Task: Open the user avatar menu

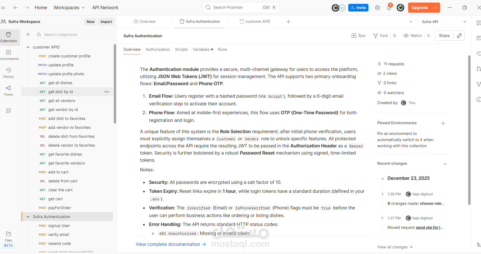Action: 400,8
